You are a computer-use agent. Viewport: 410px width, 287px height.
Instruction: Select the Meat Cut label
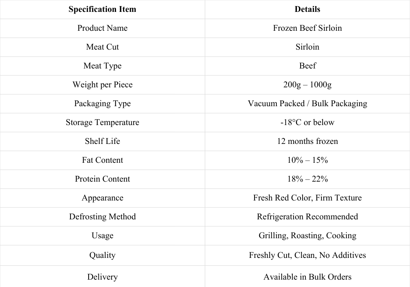point(102,47)
